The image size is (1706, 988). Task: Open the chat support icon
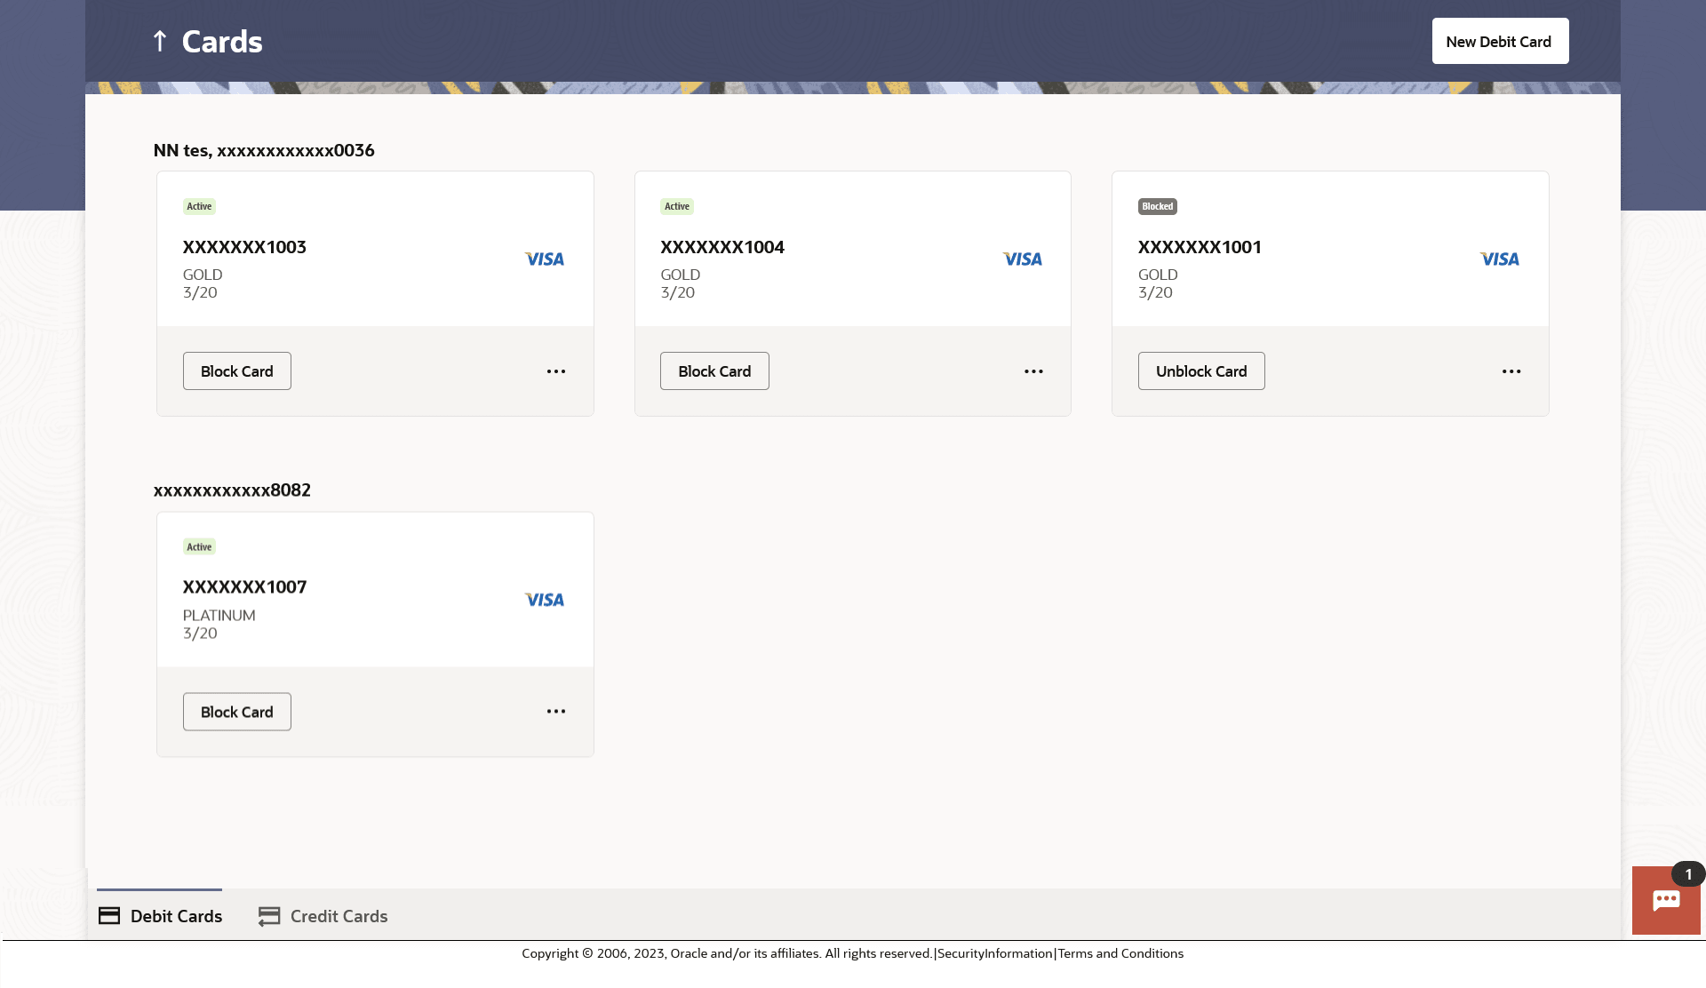[x=1666, y=900]
